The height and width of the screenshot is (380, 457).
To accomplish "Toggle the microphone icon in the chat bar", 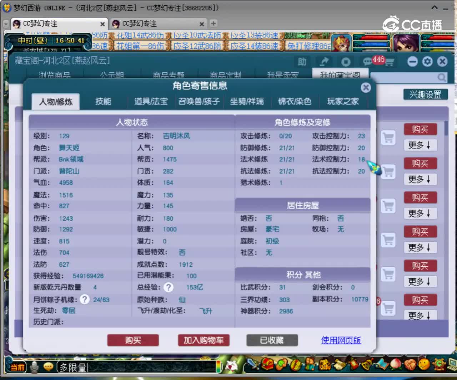I will 34,367.
